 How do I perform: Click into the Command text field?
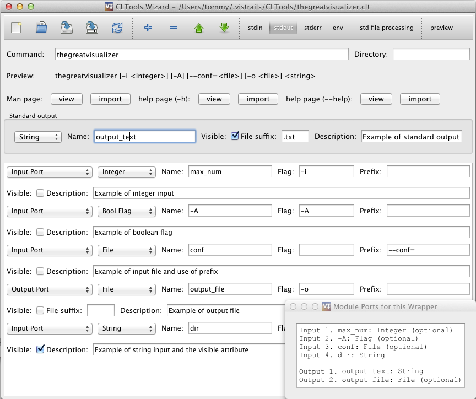point(202,55)
